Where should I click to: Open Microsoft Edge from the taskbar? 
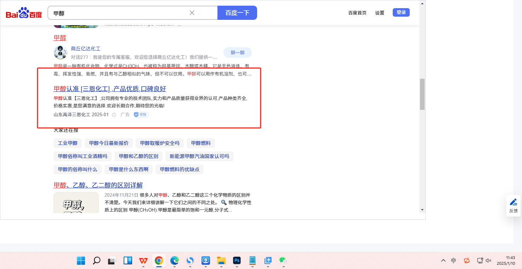(x=174, y=261)
